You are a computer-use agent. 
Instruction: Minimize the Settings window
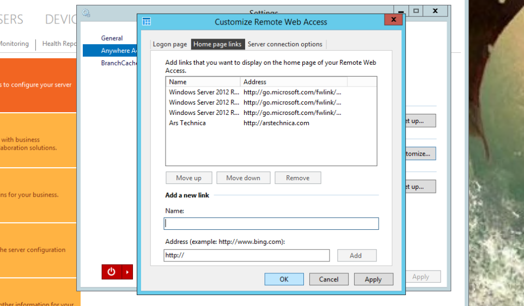pos(401,11)
